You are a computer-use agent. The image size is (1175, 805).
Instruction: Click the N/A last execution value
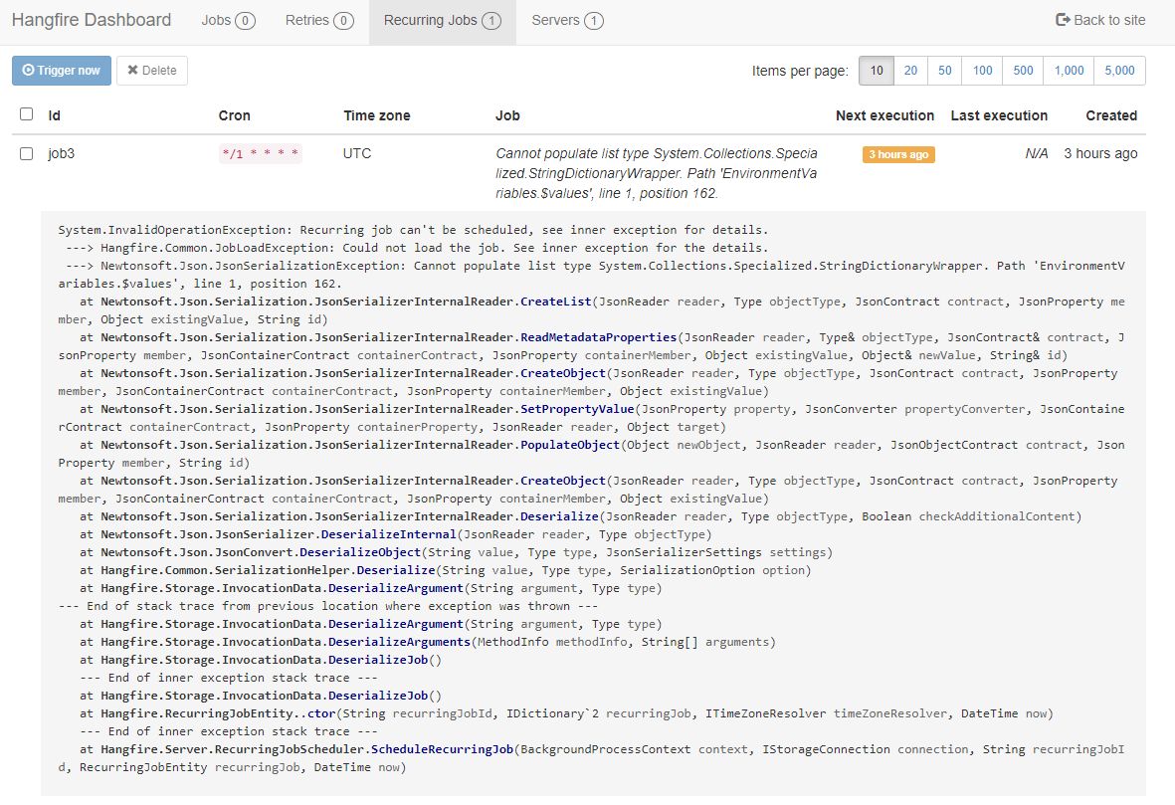coord(1037,153)
